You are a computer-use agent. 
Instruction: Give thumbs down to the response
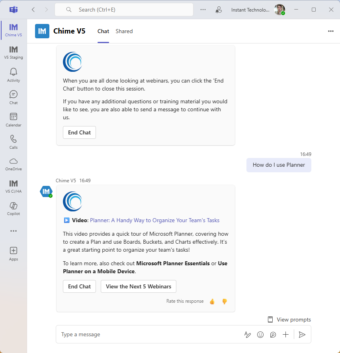pyautogui.click(x=225, y=302)
